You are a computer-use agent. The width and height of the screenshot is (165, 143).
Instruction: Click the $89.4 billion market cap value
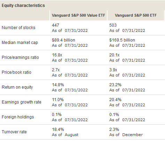[x=63, y=40]
